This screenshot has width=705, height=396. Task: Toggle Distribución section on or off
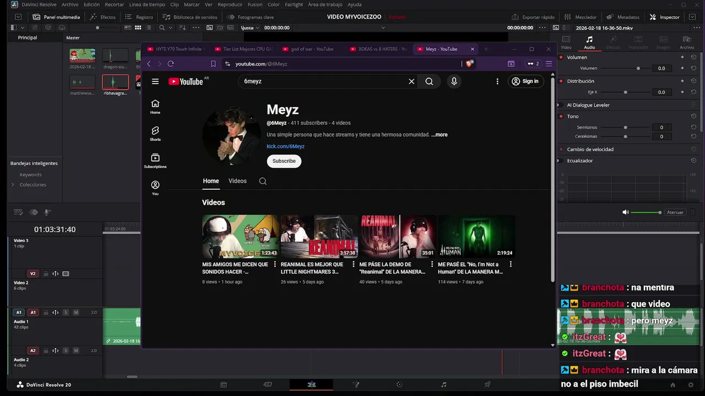pyautogui.click(x=561, y=81)
